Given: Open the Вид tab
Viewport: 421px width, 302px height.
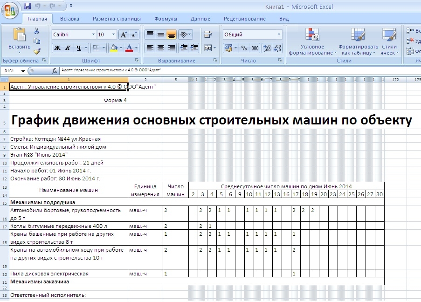Looking at the screenshot, I should coord(284,19).
